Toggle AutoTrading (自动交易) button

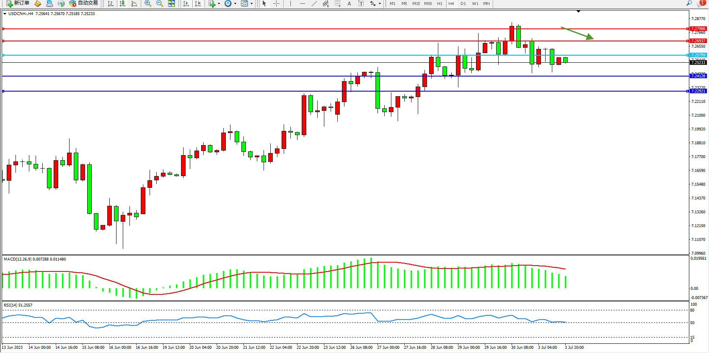pyautogui.click(x=83, y=3)
